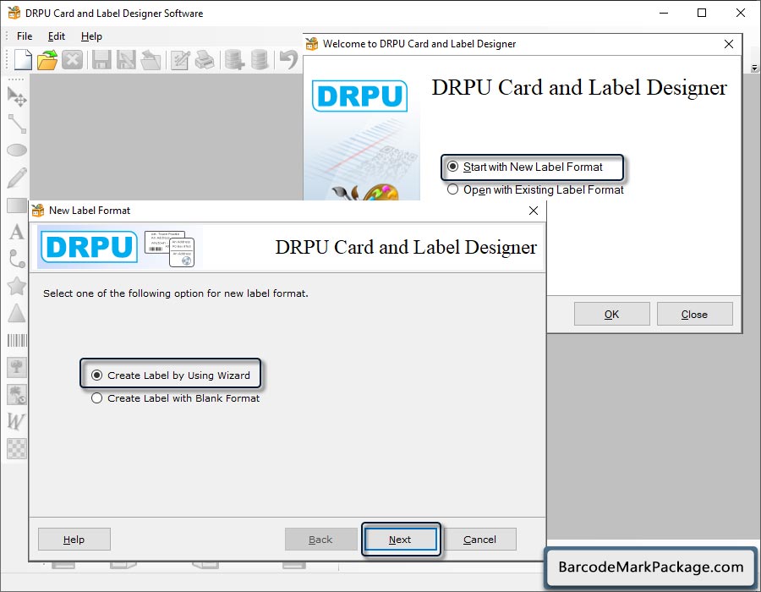
Task: Select the Arc curve tool
Action: pos(17,259)
